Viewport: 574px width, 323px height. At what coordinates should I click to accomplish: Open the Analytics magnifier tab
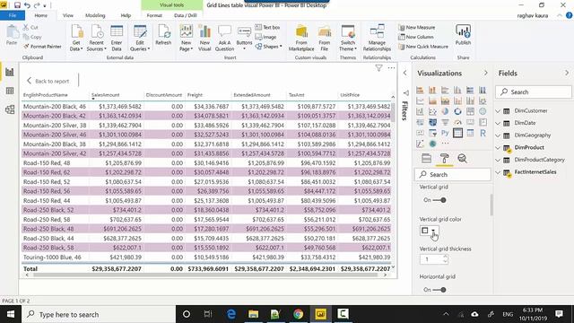[x=463, y=158]
